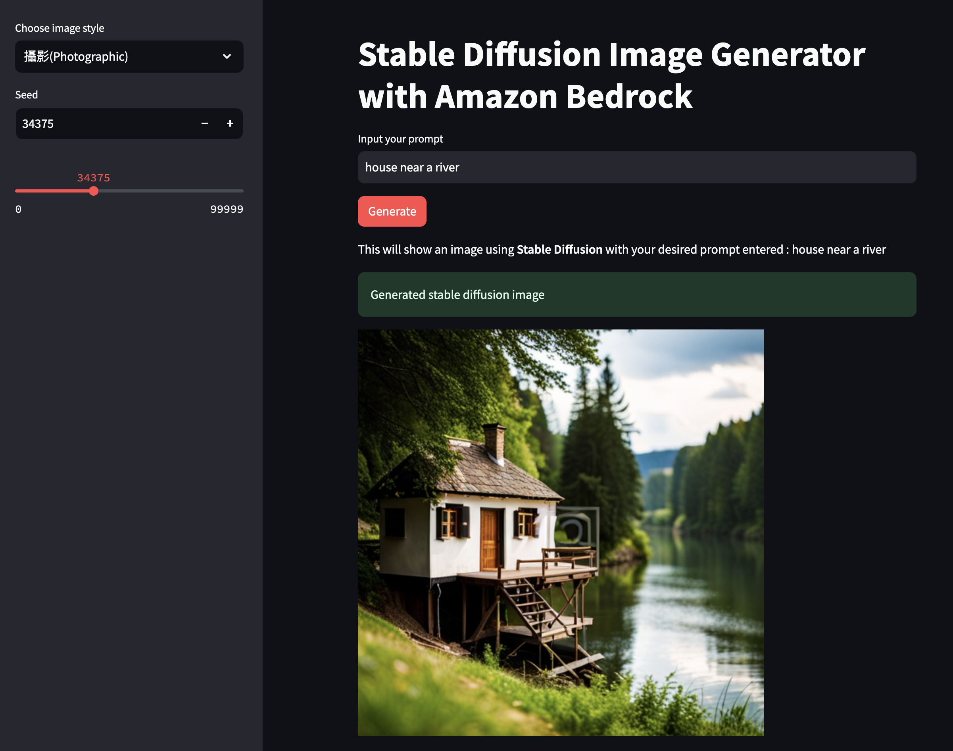The width and height of the screenshot is (953, 751).
Task: Click the 'Choose image style' label
Action: click(x=60, y=28)
